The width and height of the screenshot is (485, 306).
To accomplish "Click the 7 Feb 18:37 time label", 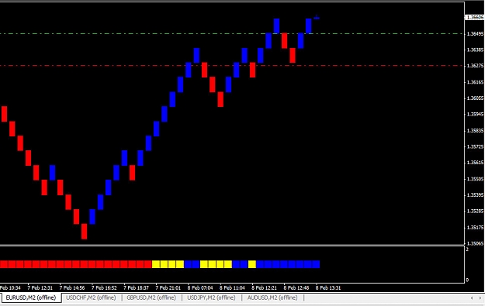I will click(136, 287).
